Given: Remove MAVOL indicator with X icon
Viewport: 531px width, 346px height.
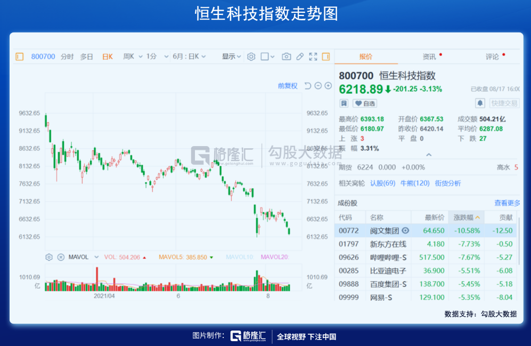Looking at the screenshot, I should coord(61,257).
